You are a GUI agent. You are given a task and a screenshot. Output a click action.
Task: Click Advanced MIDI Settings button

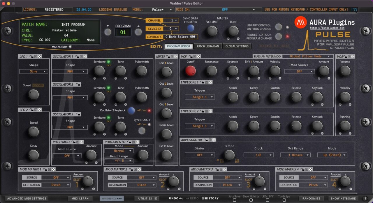point(27,199)
